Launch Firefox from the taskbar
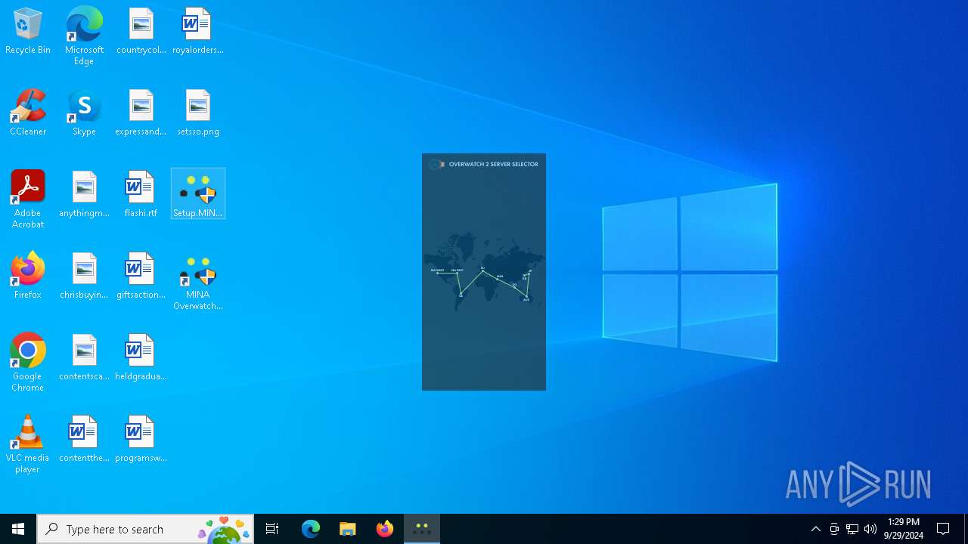 pos(385,529)
